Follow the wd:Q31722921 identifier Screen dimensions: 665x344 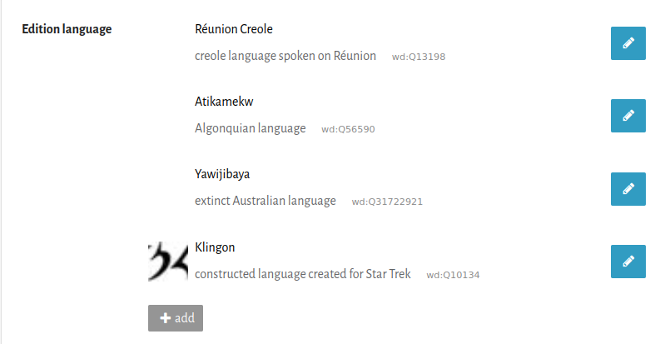[388, 202]
